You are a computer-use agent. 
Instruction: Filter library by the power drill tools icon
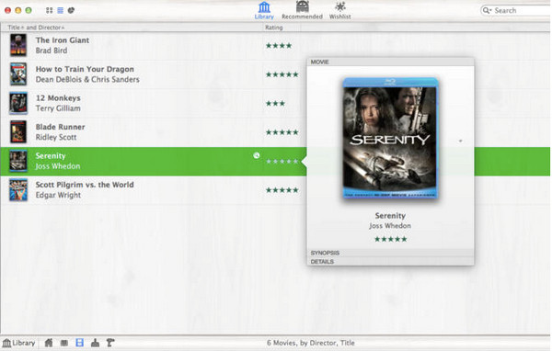coord(110,343)
